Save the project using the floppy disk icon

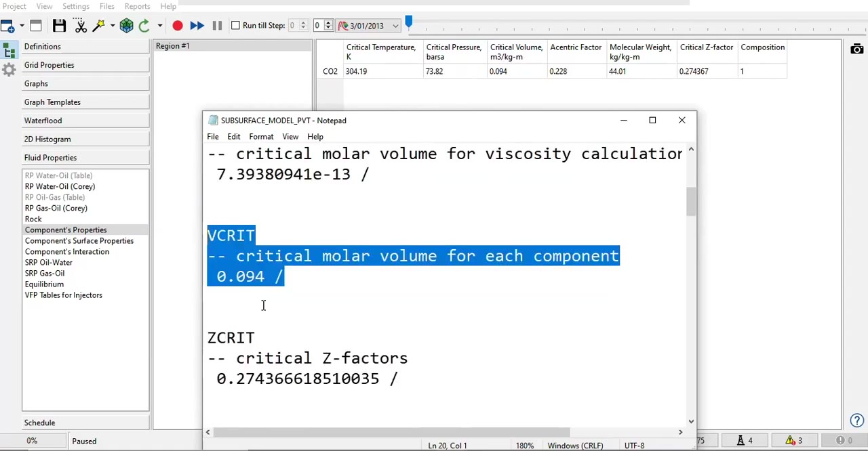pyautogui.click(x=60, y=25)
